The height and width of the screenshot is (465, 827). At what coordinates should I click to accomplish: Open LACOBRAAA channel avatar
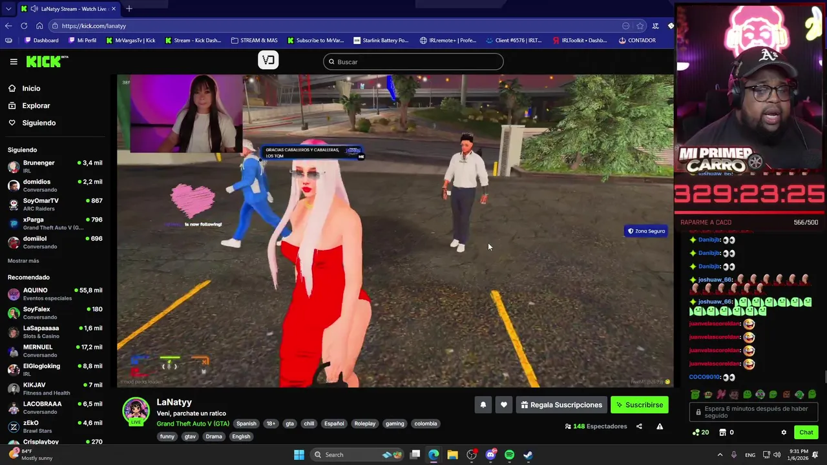click(x=14, y=408)
